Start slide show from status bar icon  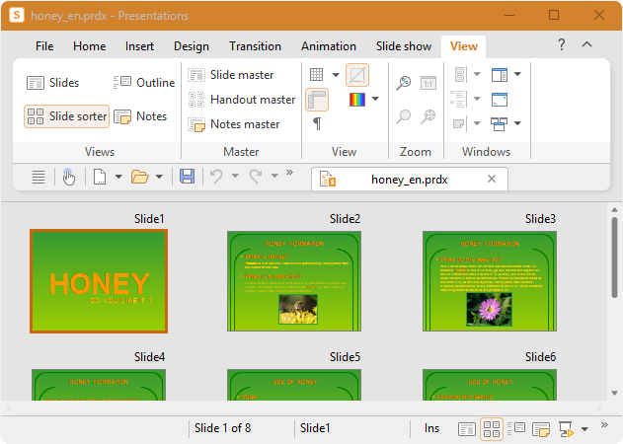pos(566,429)
